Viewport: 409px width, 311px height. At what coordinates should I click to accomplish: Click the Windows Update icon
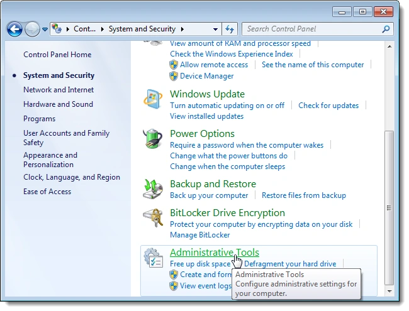point(153,99)
